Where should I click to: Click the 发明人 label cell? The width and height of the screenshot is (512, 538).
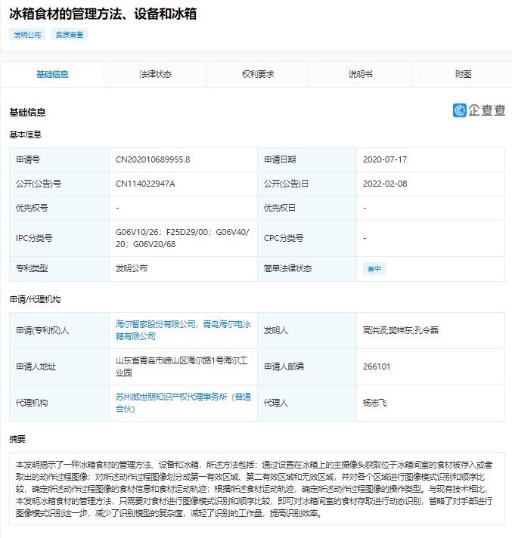click(x=307, y=330)
